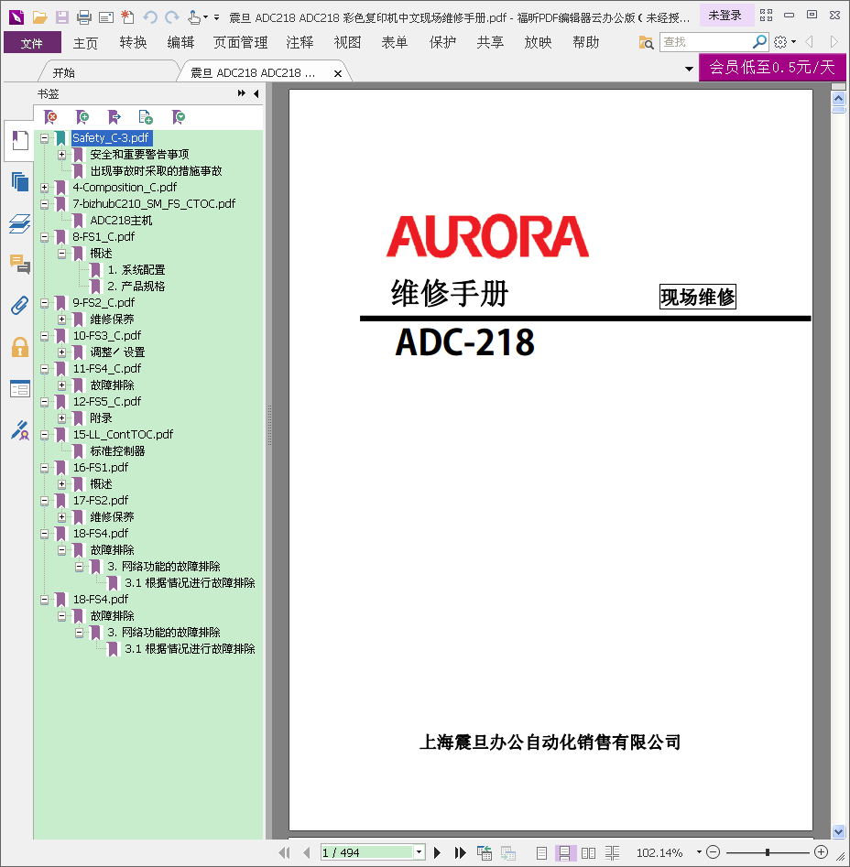Click the advanced search folder icon

point(646,42)
